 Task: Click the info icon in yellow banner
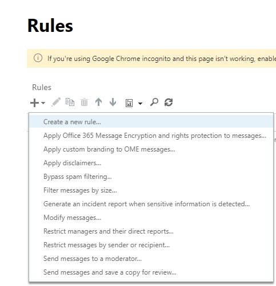38,58
